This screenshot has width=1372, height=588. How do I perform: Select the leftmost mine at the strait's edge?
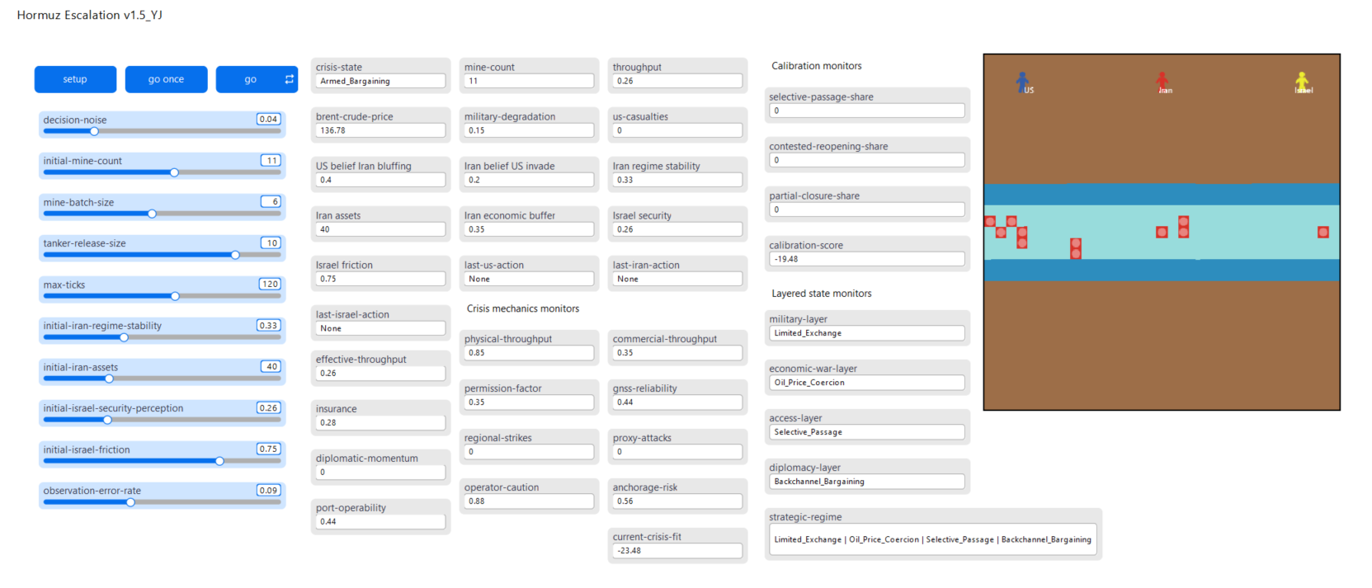990,221
